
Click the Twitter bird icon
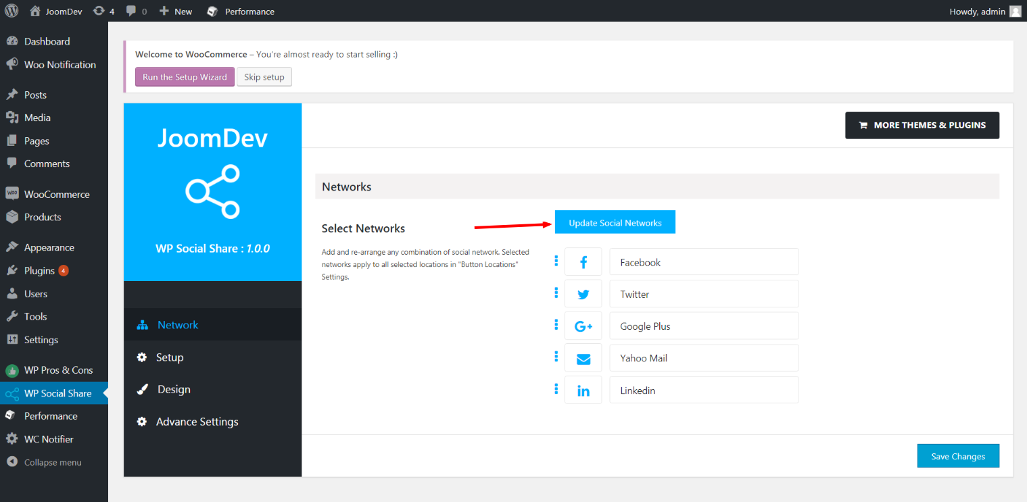point(583,294)
